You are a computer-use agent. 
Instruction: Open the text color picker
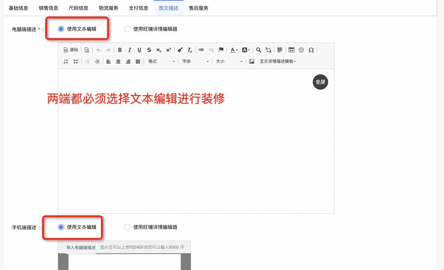[x=234, y=50]
